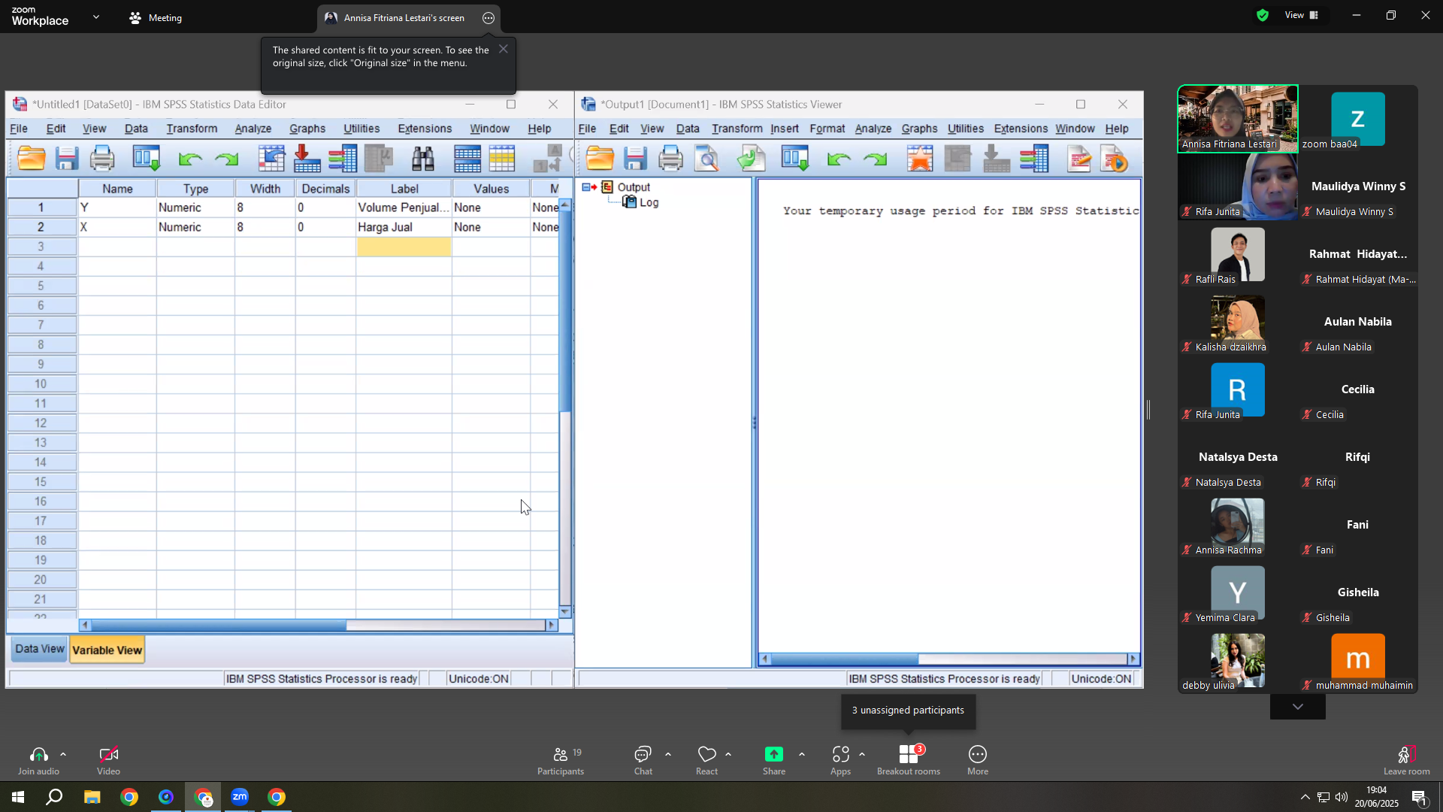The width and height of the screenshot is (1443, 812).
Task: Select the Harga Jual label cell
Action: click(x=404, y=227)
